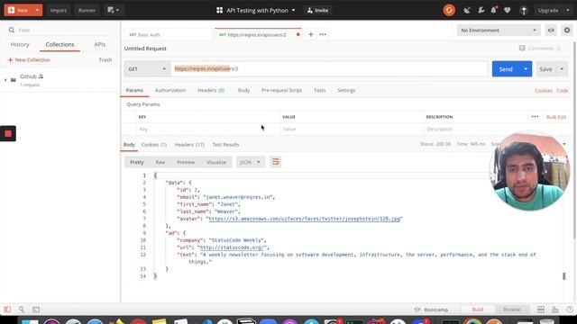Open the Pre-request Script tab
The height and width of the screenshot is (324, 577).
(x=281, y=90)
